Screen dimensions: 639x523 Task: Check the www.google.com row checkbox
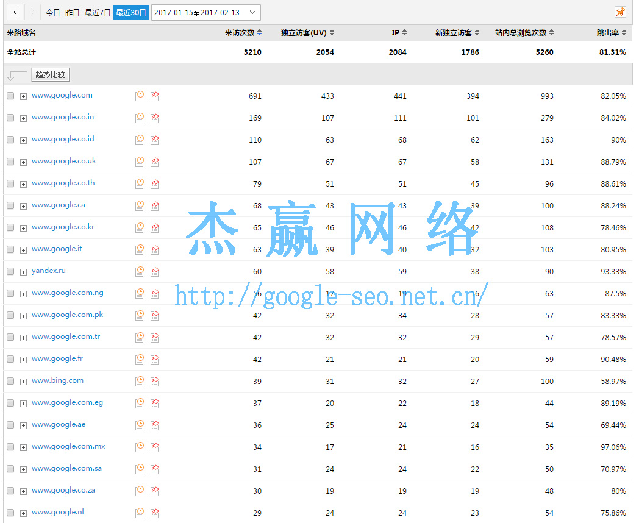click(10, 96)
